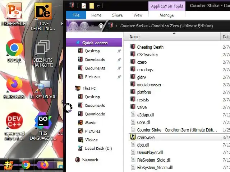The height and width of the screenshot is (172, 230).
Task: Open pinned Downloads under Quick access
Action: (95, 59)
